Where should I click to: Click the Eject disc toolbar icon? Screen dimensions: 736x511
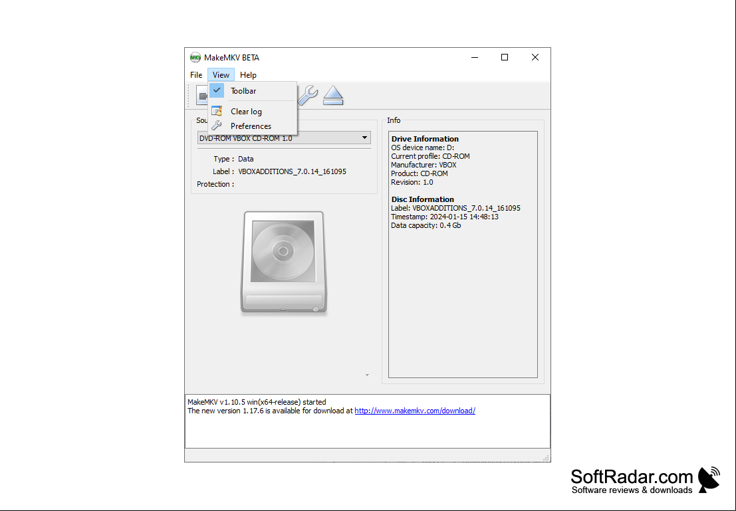click(x=333, y=95)
